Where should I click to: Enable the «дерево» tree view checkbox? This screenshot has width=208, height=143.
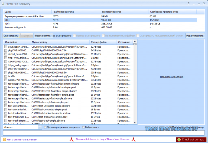[x=45, y=127]
